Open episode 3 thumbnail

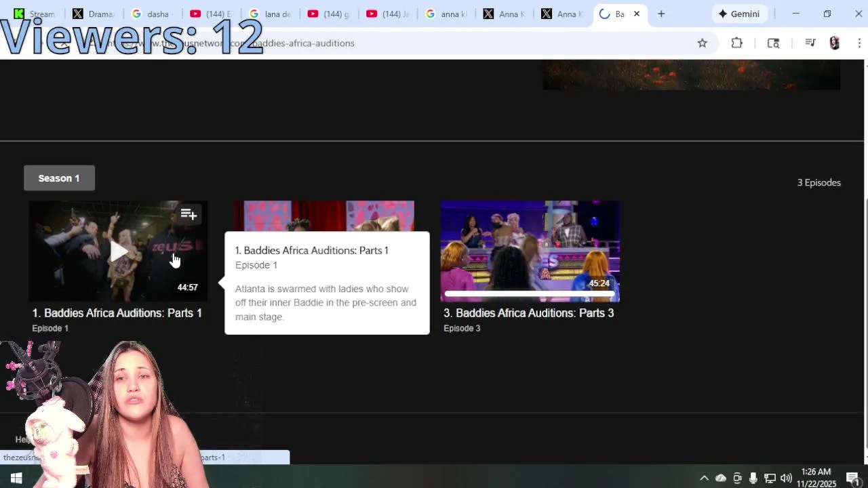530,251
